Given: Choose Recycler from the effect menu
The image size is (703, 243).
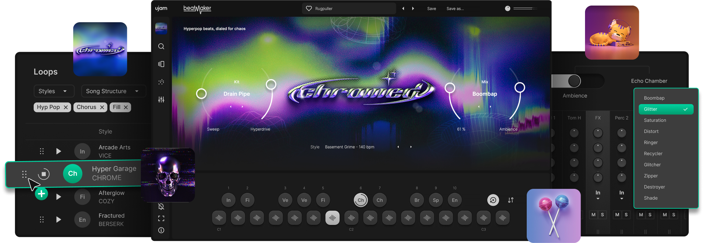Looking at the screenshot, I should [666, 153].
